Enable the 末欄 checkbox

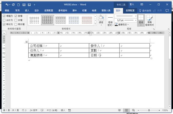click(16, 20)
